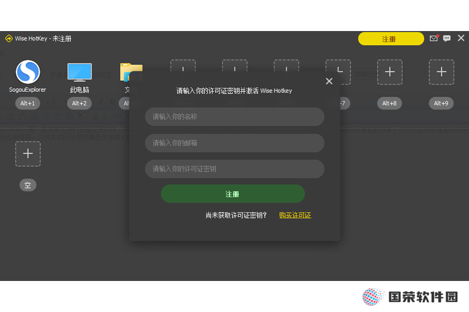Close the Wise HotKey window
This screenshot has height=312, width=469.
461,38
